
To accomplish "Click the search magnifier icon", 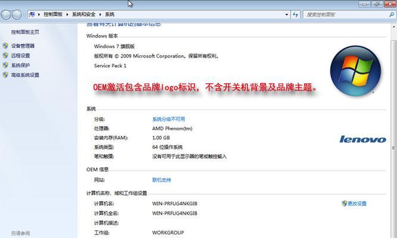I will (x=392, y=15).
